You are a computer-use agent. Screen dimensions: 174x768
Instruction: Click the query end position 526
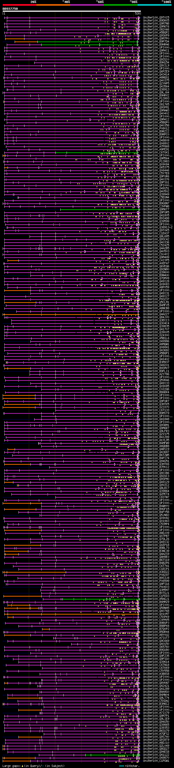click(x=137, y=13)
